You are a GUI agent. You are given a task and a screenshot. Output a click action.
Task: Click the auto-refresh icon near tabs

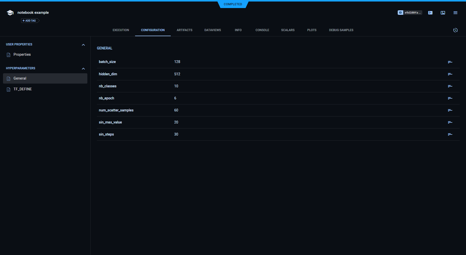[x=455, y=30]
